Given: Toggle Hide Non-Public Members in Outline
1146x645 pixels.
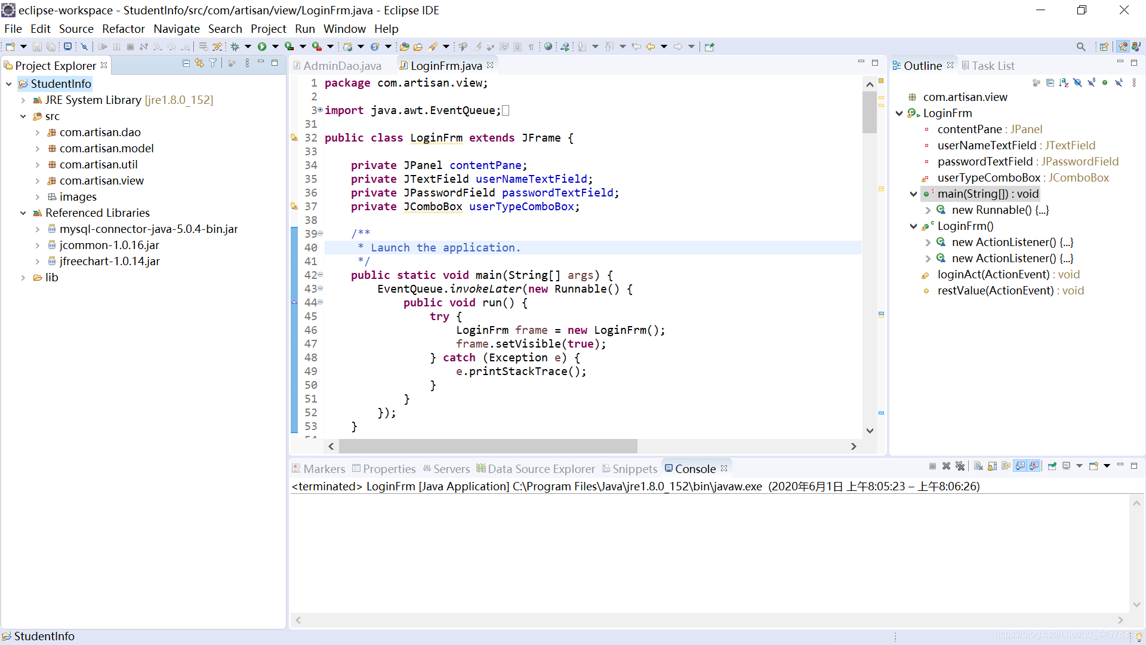Looking at the screenshot, I should tap(1105, 82).
